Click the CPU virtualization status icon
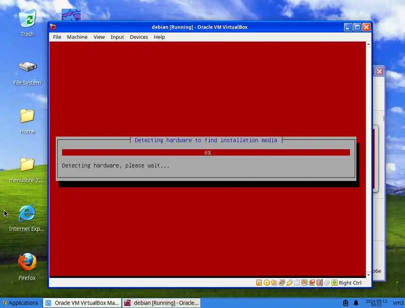The height and width of the screenshot is (308, 405). (x=319, y=283)
